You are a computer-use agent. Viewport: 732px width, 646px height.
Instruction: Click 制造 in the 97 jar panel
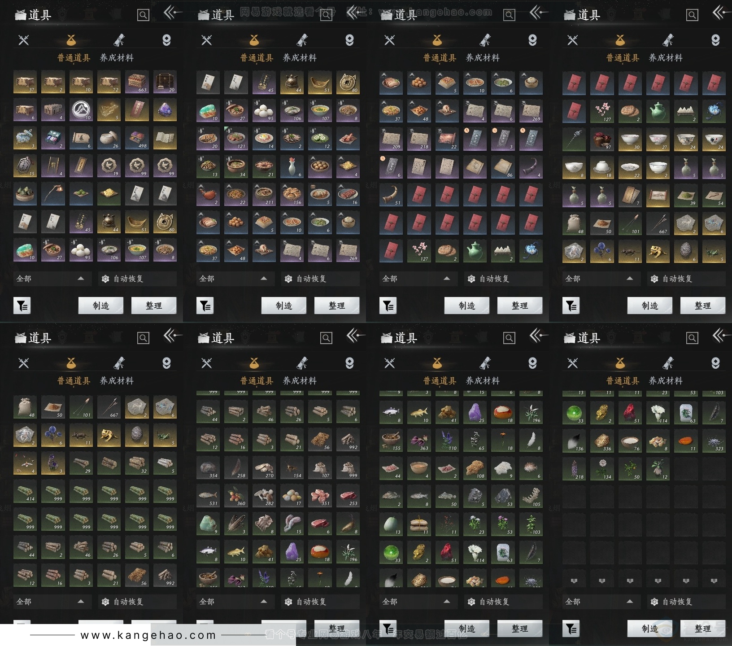[650, 306]
